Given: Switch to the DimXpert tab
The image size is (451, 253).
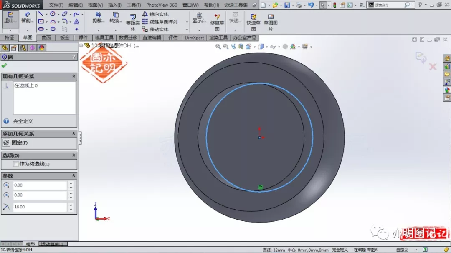Looking at the screenshot, I should point(194,38).
